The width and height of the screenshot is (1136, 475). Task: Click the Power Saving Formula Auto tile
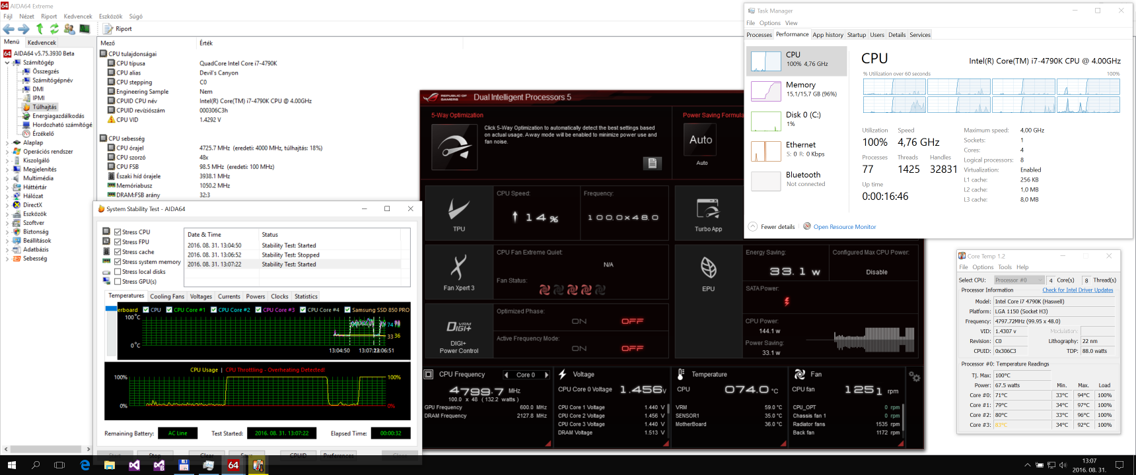(x=701, y=140)
